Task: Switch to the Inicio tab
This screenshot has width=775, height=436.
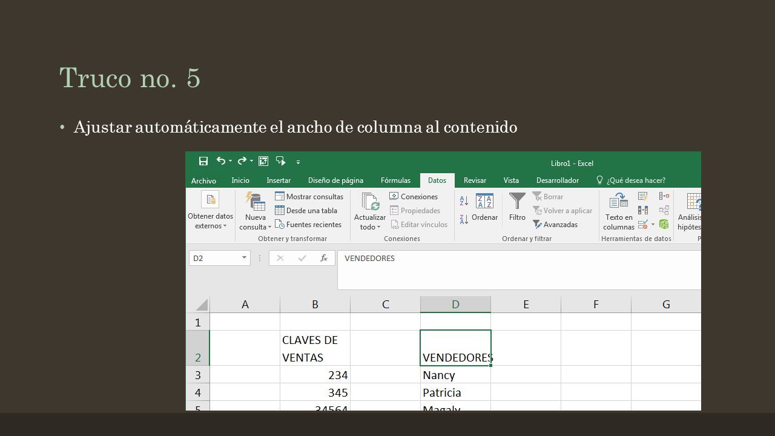Action: pyautogui.click(x=240, y=180)
